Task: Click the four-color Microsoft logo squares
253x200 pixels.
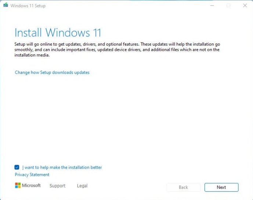Action: click(x=18, y=186)
